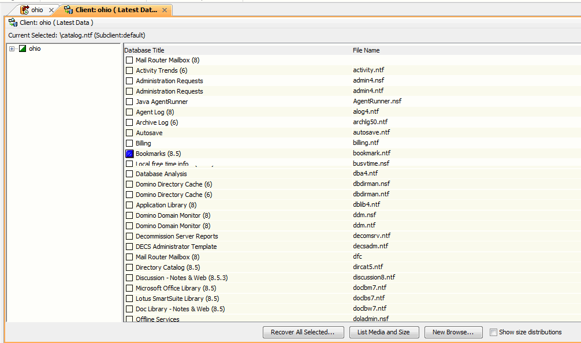Select the ohio item in the left tree
The height and width of the screenshot is (343, 581).
click(35, 49)
